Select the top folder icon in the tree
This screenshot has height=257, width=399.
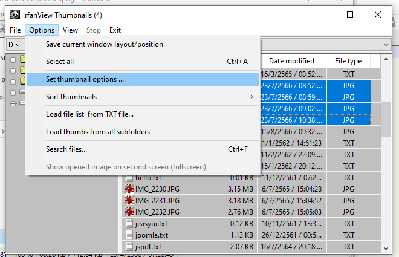[22, 59]
